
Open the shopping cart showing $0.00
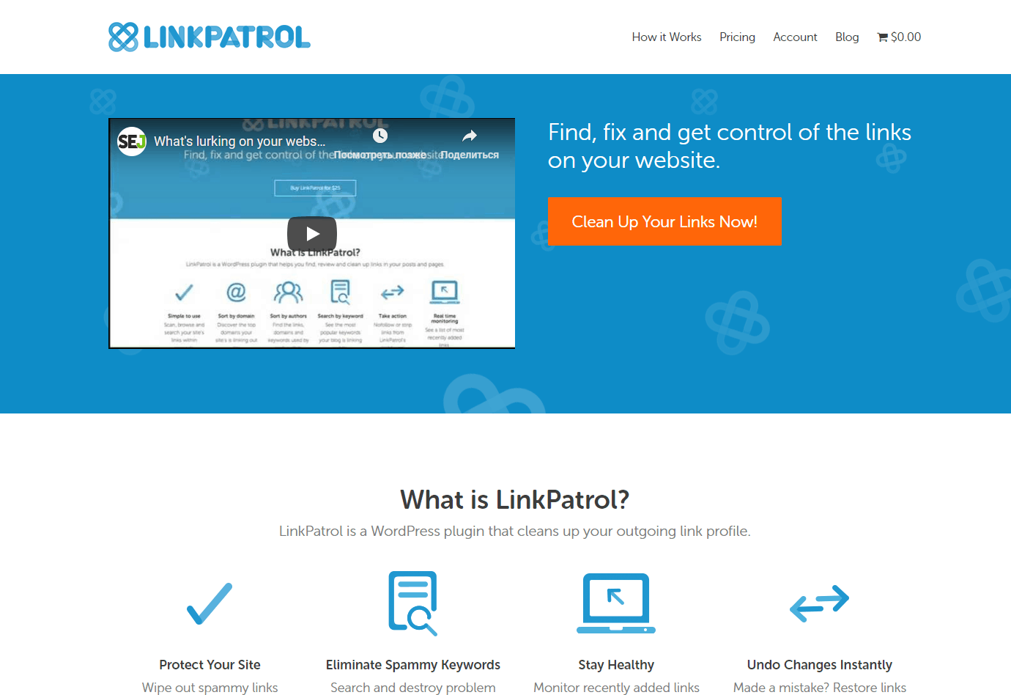(899, 37)
